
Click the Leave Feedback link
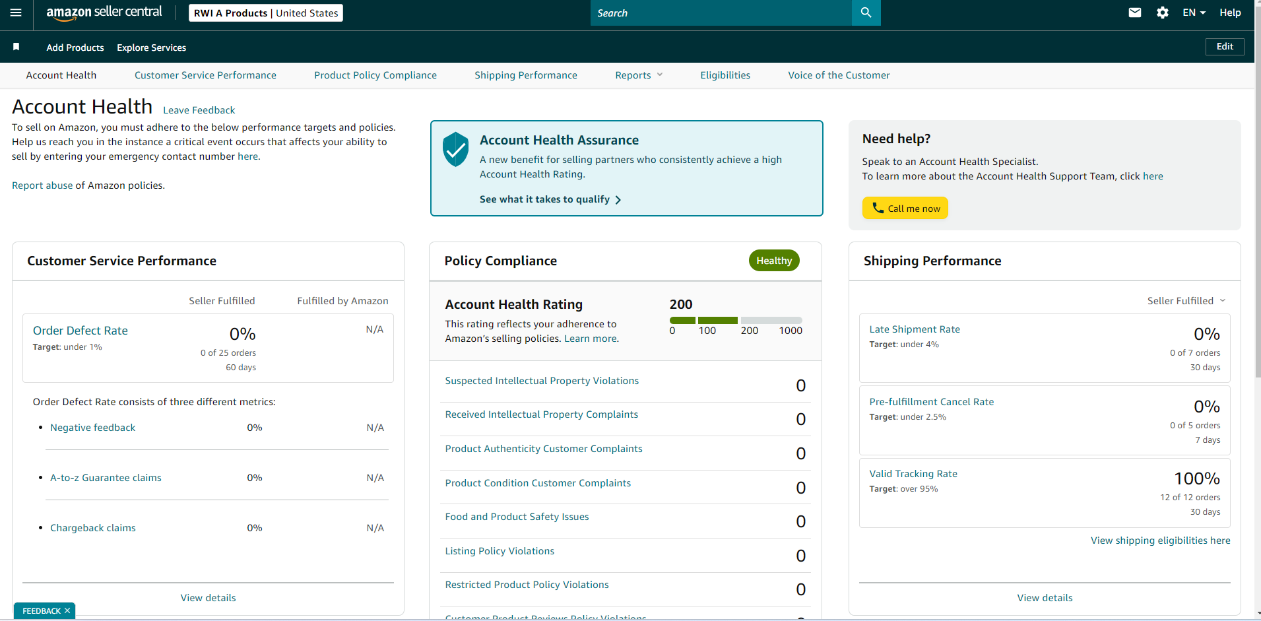click(x=199, y=110)
